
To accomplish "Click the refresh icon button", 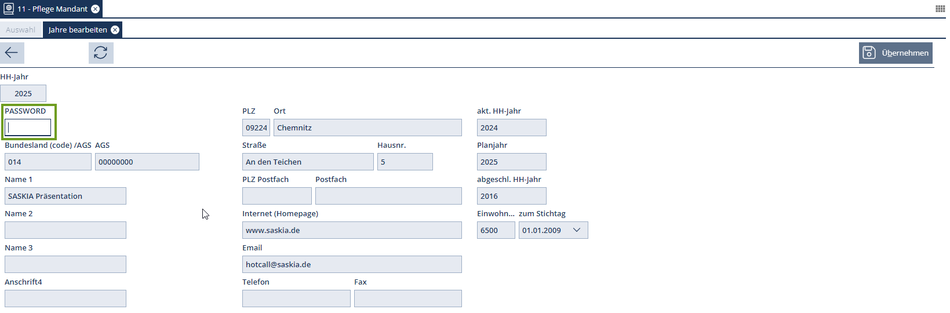I will (x=101, y=53).
